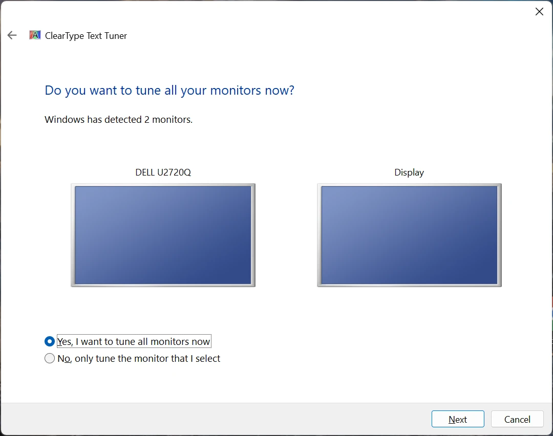Open the previous page via the back button
553x436 pixels.
click(x=12, y=35)
